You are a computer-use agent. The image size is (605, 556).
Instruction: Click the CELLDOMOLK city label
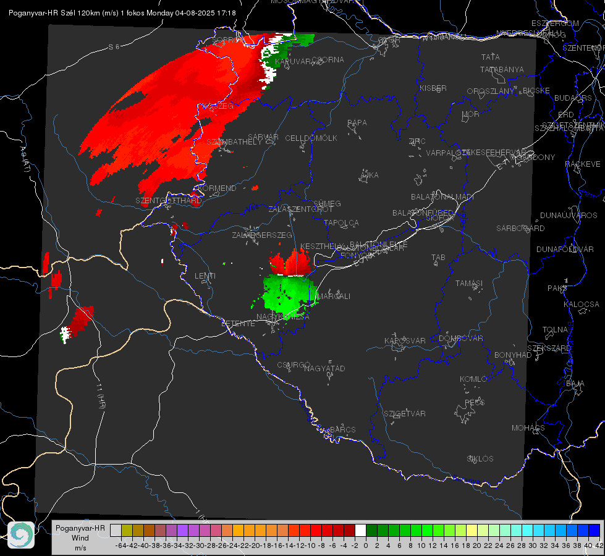coord(311,138)
